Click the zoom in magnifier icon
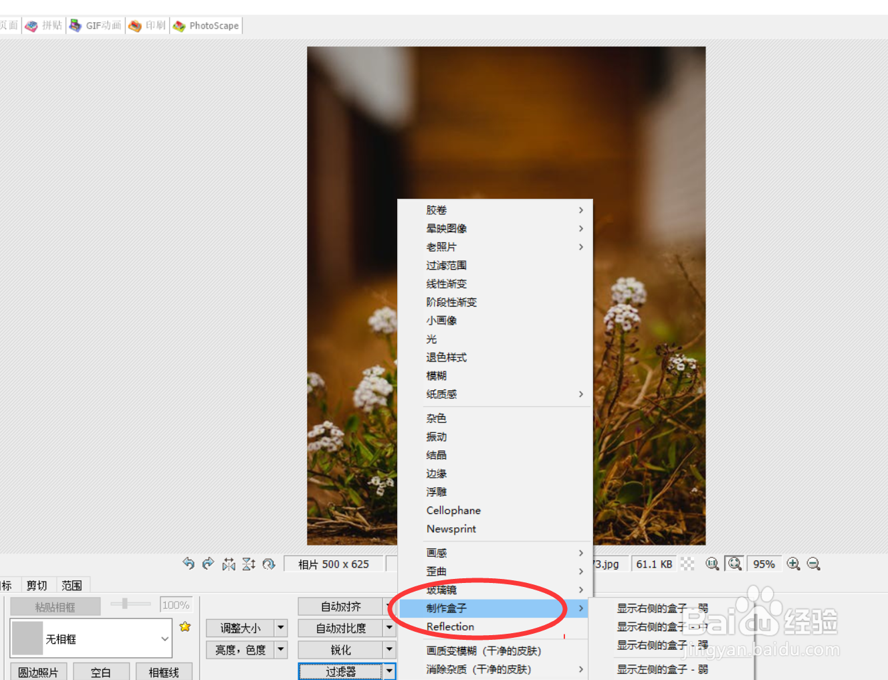This screenshot has height=680, width=888. (x=794, y=564)
